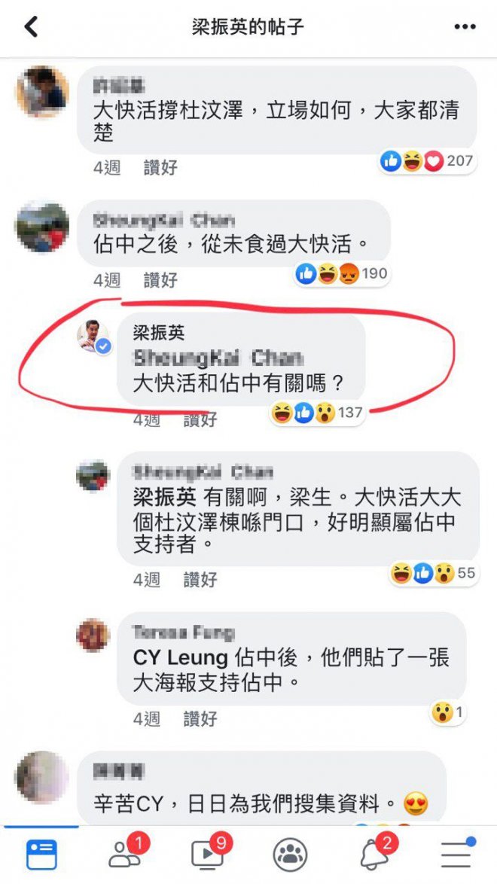The width and height of the screenshot is (497, 884).
Task: Open the three-dot more options menu
Action: [x=465, y=26]
